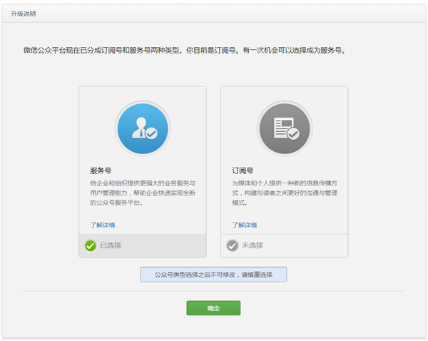
Task: Click the gray 订阅号 subscription account icon
Action: [285, 128]
